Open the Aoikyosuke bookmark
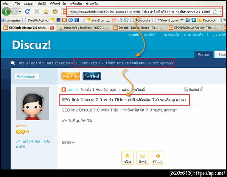Screen dimensions: 227x177 140,20
